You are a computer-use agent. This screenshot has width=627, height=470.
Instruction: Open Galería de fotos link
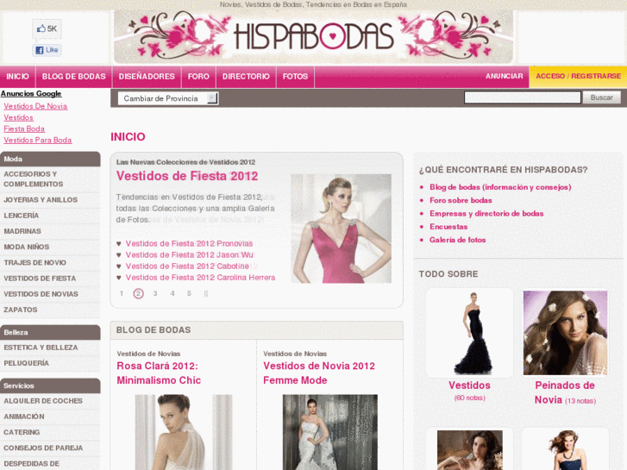pos(457,240)
